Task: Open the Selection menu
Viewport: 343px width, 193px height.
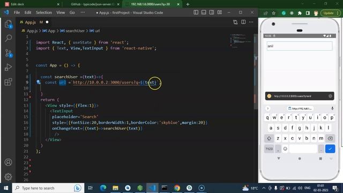Action: (44, 12)
